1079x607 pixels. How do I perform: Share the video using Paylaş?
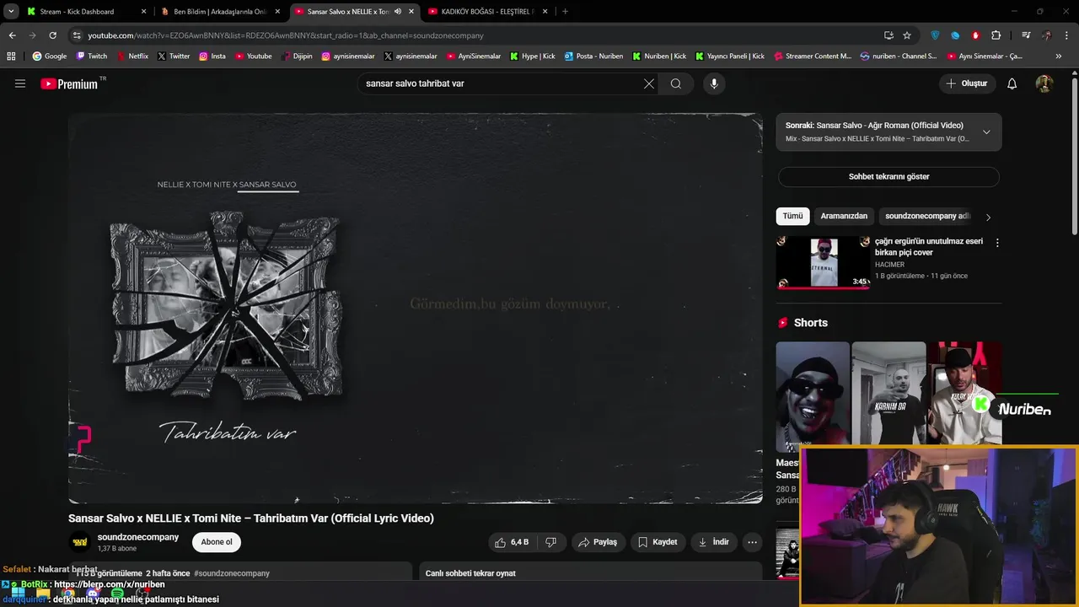[599, 542]
